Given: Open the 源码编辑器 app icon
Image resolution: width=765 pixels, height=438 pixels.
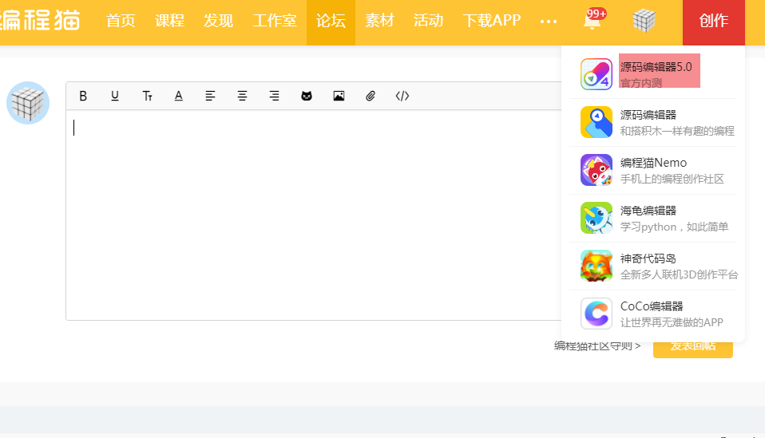Looking at the screenshot, I should [x=597, y=122].
